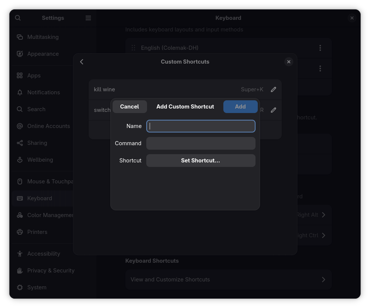370x308 pixels.
Task: Cancel the Add Custom Shortcut dialog
Action: pyautogui.click(x=129, y=107)
